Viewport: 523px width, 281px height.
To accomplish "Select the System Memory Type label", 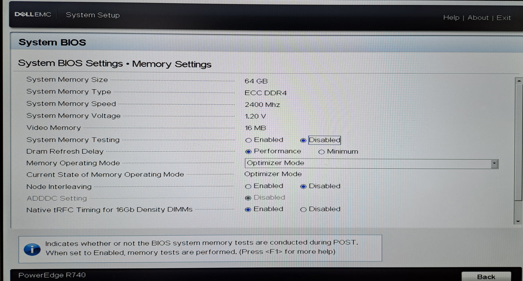I will pos(69,92).
